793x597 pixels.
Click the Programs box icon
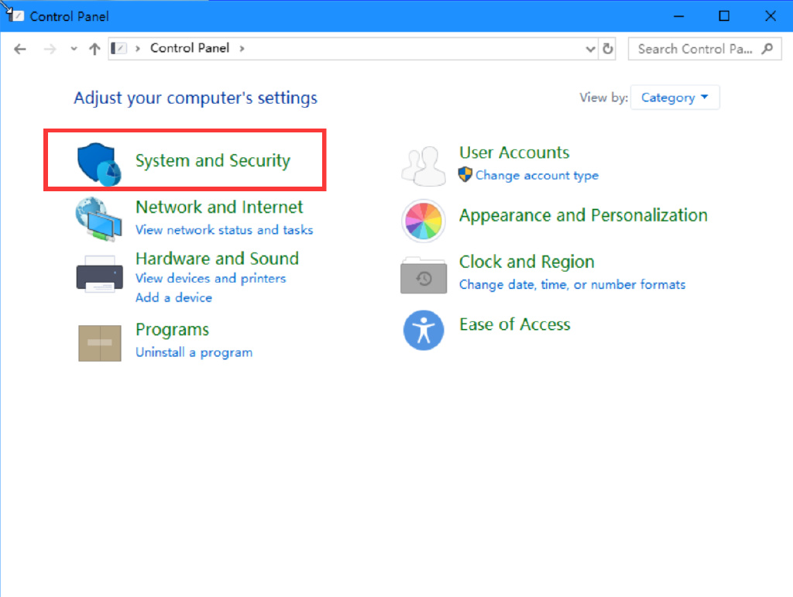pyautogui.click(x=100, y=343)
